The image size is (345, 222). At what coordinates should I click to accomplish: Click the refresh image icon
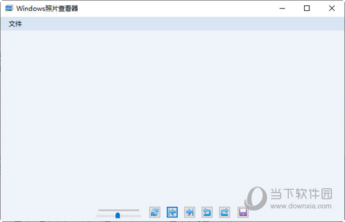point(155,212)
